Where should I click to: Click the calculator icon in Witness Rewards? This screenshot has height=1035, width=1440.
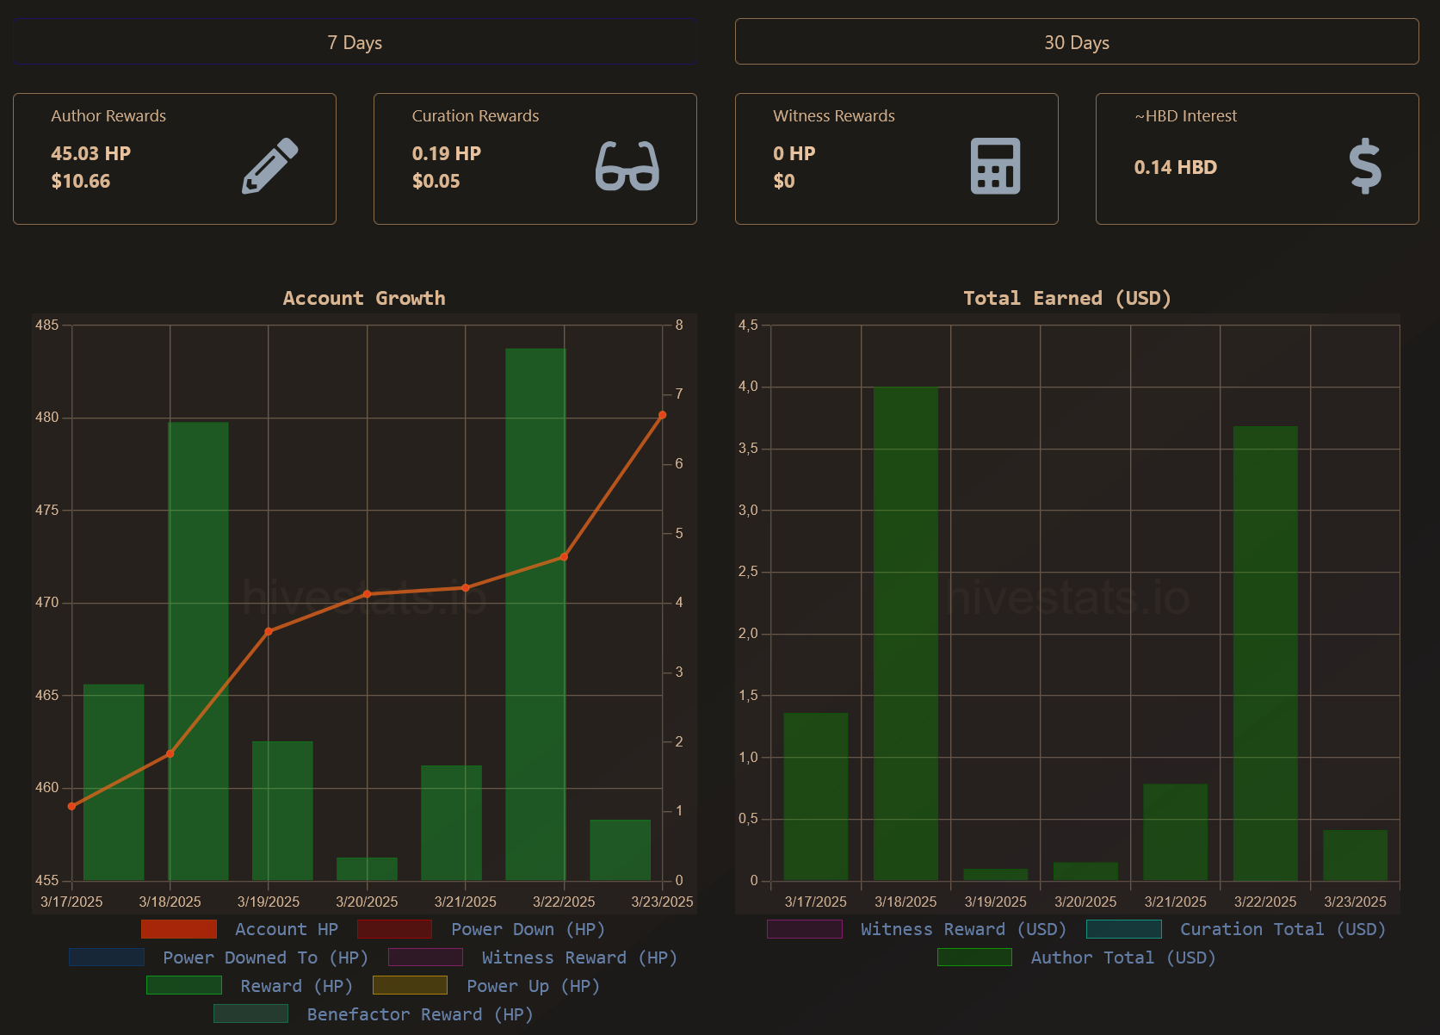tap(995, 165)
